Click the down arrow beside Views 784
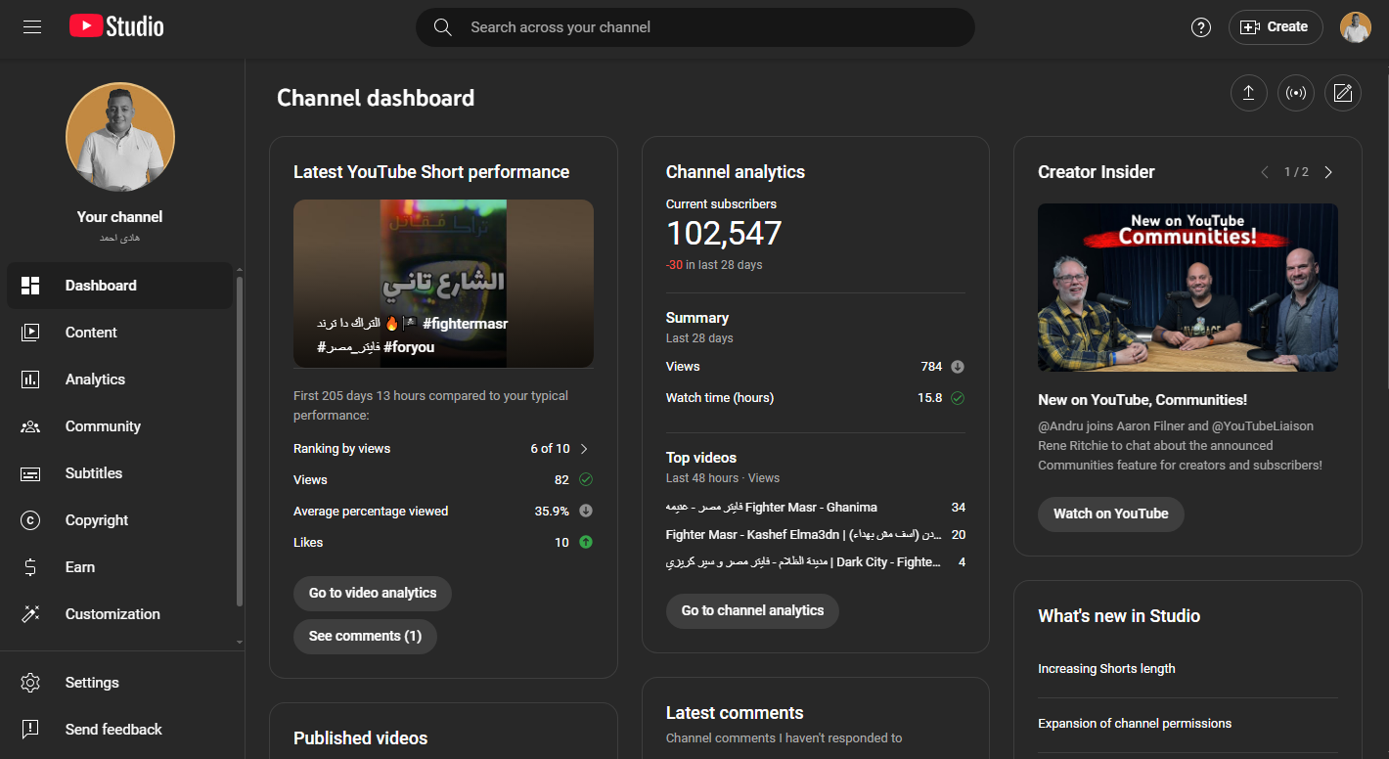 (x=958, y=367)
